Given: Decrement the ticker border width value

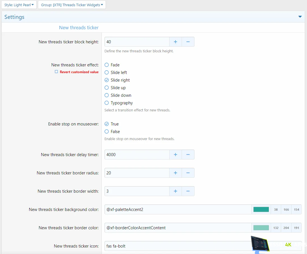Looking at the screenshot, I should pyautogui.click(x=188, y=191).
